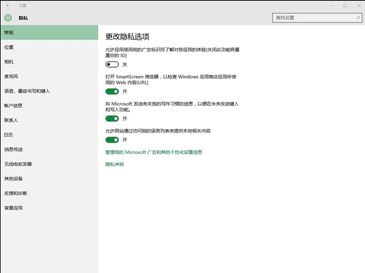Screen dimensions: 365x273
Task: Turn off the SmartScreen filter toggle
Action: pyautogui.click(x=112, y=91)
